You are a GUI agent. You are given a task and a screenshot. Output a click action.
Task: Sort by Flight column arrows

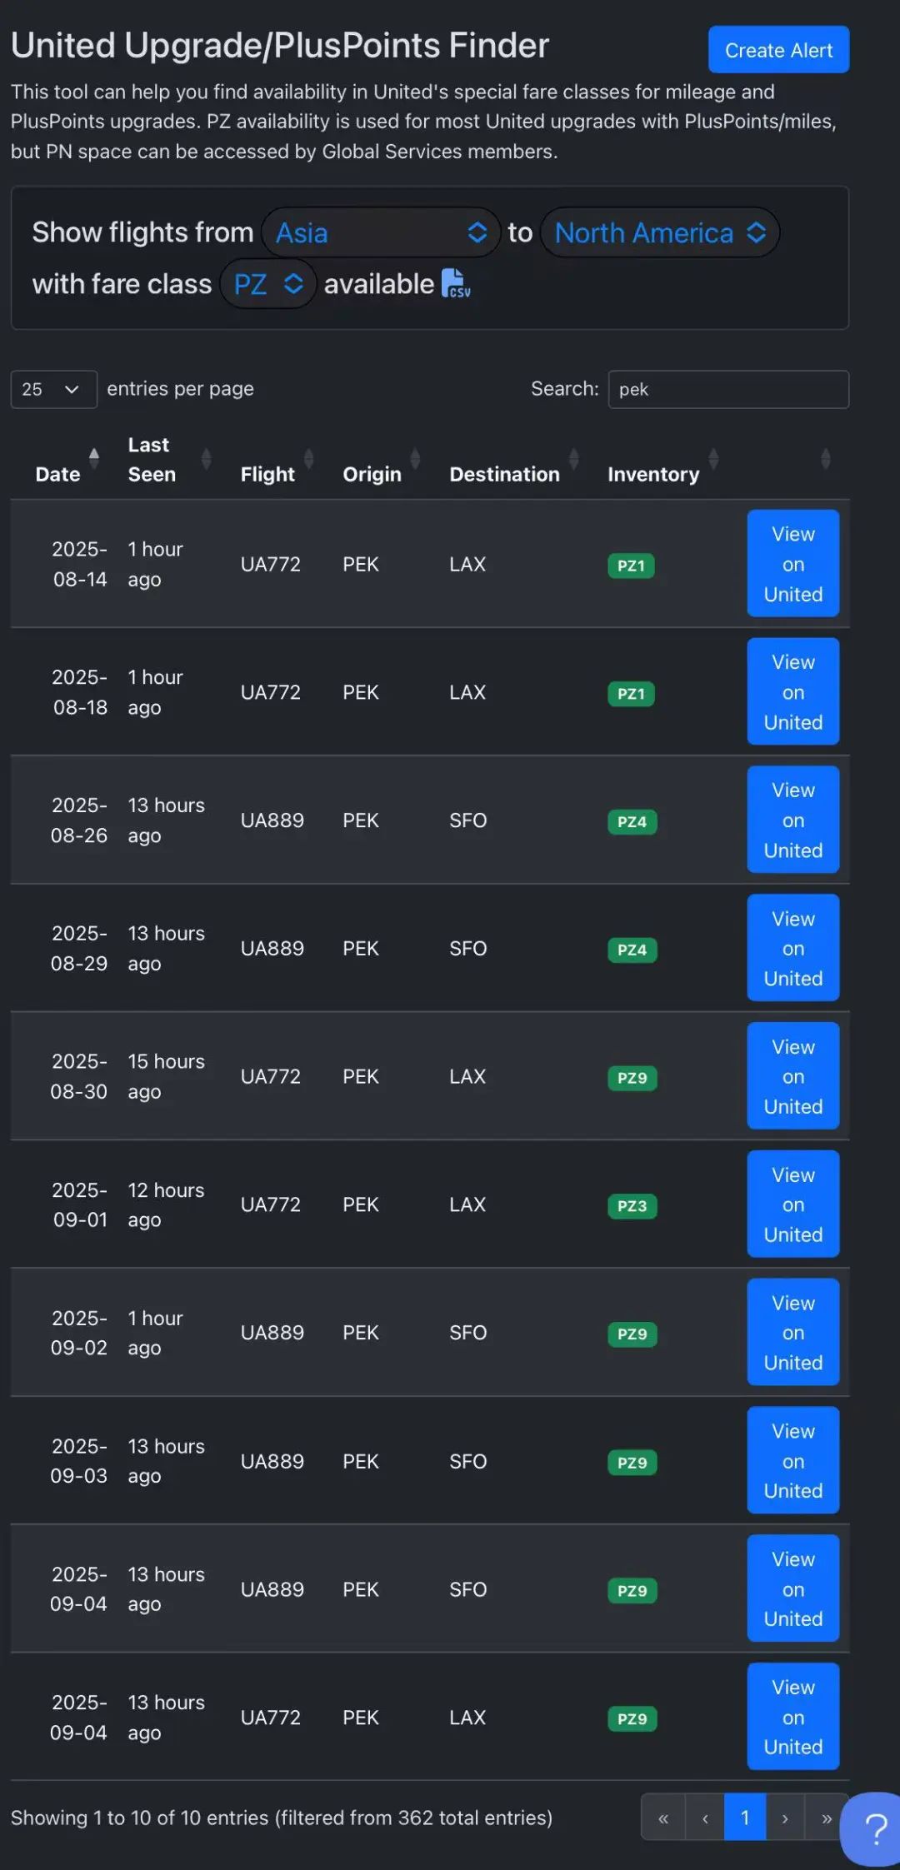tap(309, 458)
